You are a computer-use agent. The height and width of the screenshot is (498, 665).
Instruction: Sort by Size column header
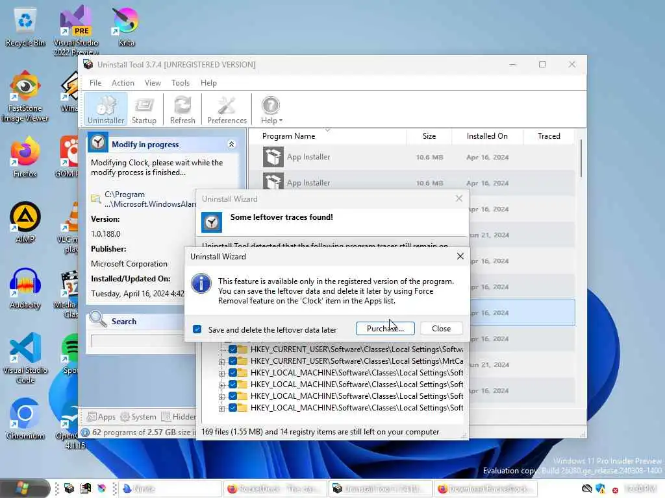tap(429, 136)
